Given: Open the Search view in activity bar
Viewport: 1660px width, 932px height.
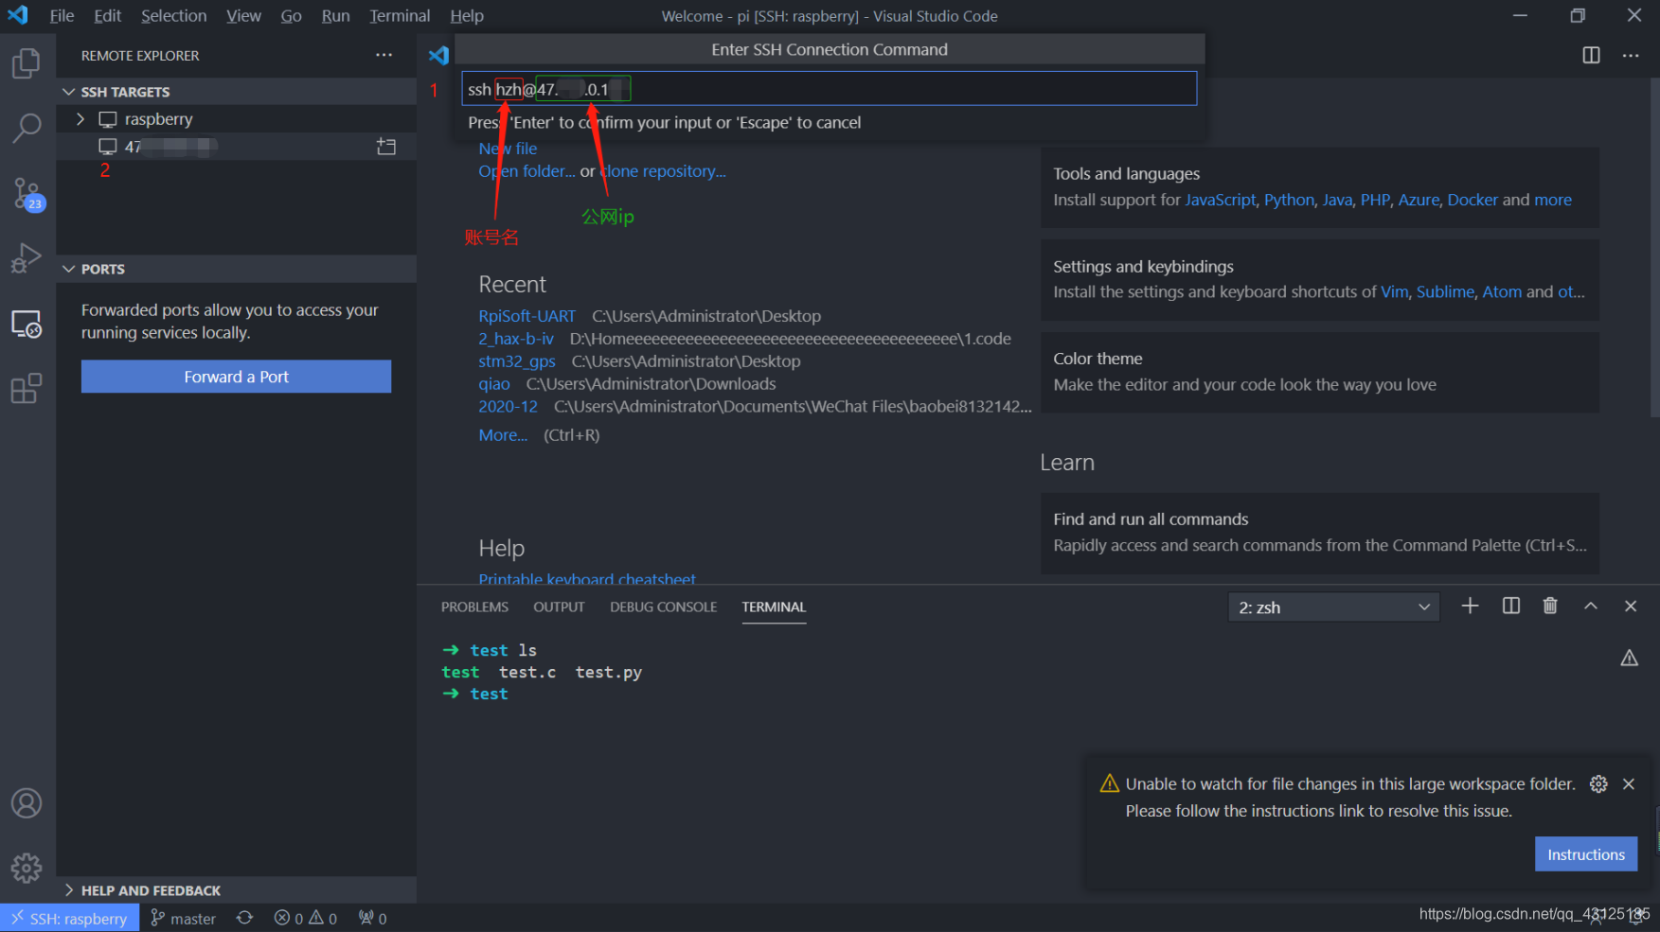Looking at the screenshot, I should (27, 128).
